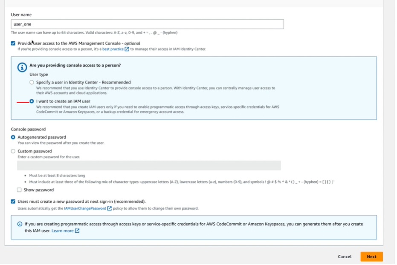Click external link icon after Learn more
Viewport: 397px width, 265px height.
click(x=77, y=231)
